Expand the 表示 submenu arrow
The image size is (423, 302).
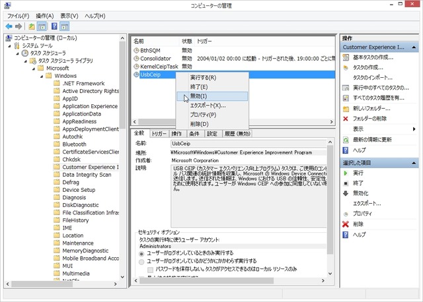414,129
